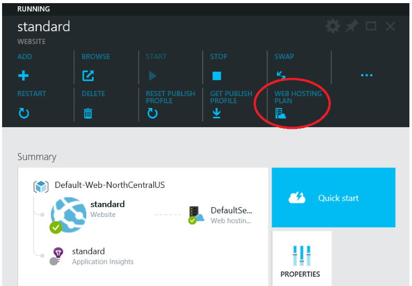Download via Get Publish Profile icon
The width and height of the screenshot is (412, 286).
pyautogui.click(x=217, y=113)
